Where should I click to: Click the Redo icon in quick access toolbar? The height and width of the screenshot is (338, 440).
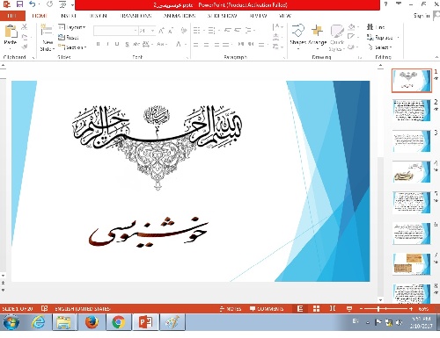[x=50, y=4]
